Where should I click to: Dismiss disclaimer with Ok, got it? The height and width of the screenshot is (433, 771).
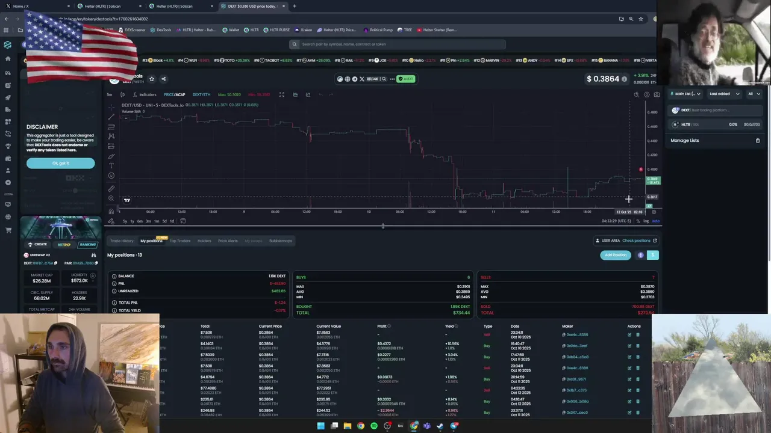coord(60,163)
